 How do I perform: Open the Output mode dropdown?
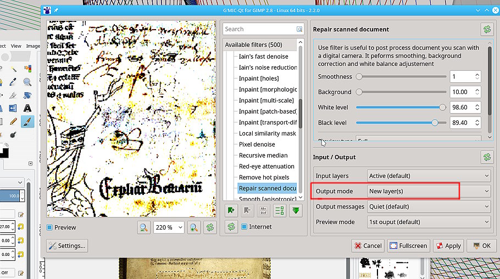(429, 191)
